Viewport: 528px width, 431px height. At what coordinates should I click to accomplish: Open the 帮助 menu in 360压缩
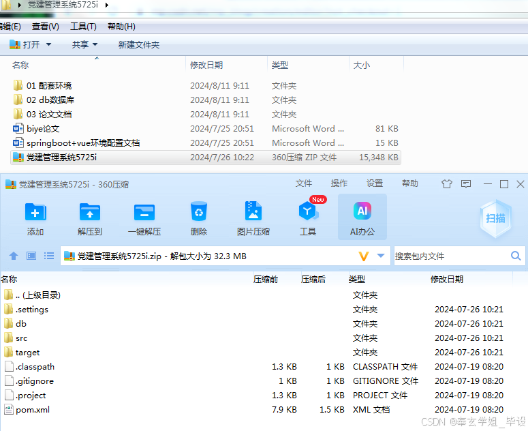click(x=410, y=183)
